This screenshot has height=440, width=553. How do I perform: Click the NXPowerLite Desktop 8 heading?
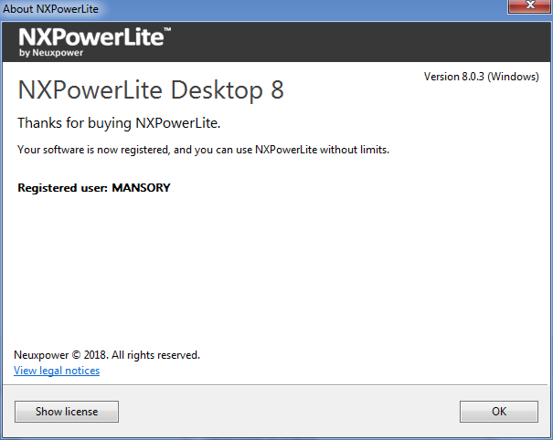(x=151, y=89)
